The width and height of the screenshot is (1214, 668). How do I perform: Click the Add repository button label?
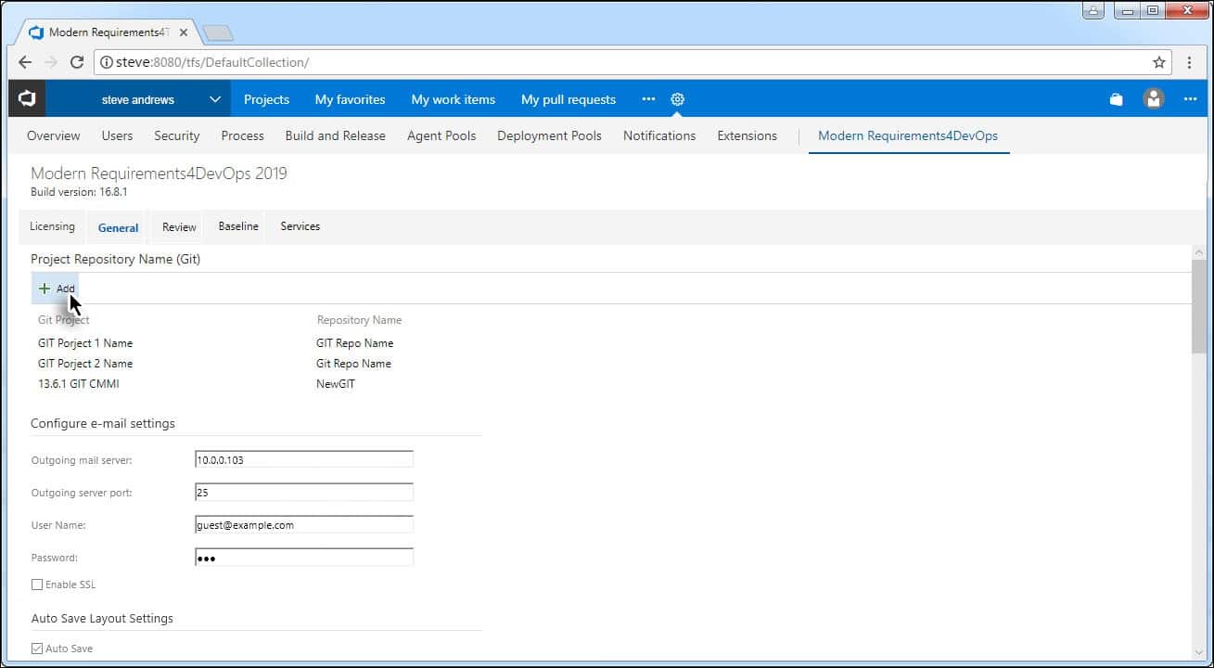click(x=65, y=289)
